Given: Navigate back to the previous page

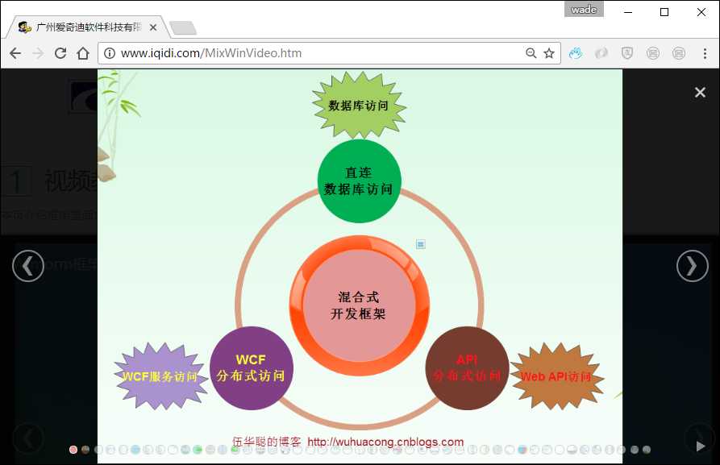Looking at the screenshot, I should coord(15,53).
